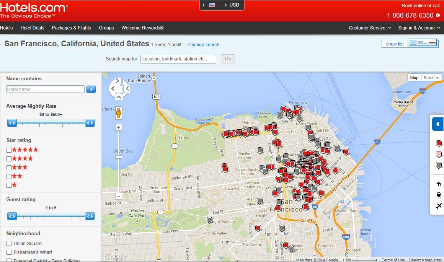
Task: Check the 4-star rating checkbox
Action: (9, 159)
